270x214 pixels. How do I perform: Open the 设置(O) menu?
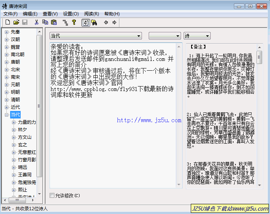[71, 14]
